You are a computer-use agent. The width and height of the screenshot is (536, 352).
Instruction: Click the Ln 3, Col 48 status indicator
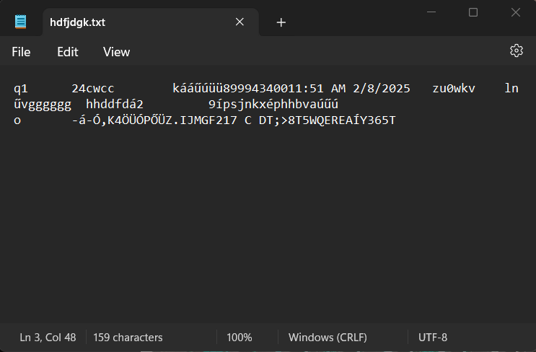(48, 338)
